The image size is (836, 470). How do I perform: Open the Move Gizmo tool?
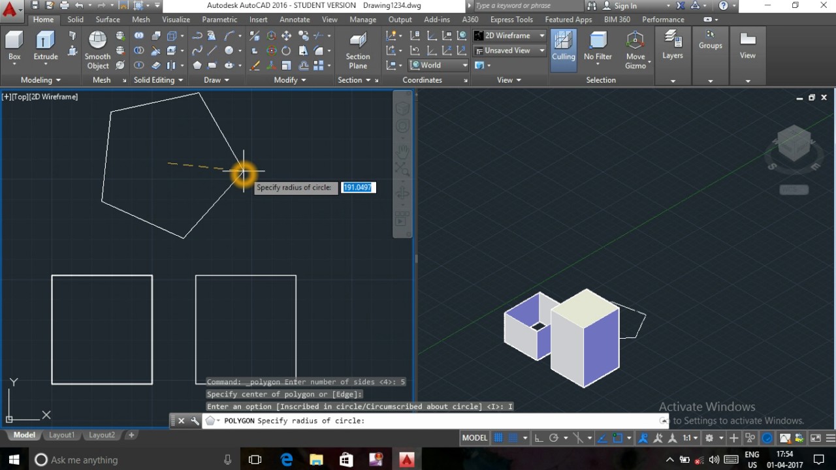point(635,50)
